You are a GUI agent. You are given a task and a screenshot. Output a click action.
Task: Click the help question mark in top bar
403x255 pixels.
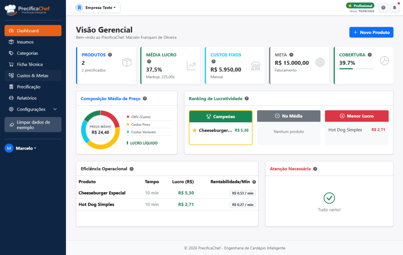point(383,8)
